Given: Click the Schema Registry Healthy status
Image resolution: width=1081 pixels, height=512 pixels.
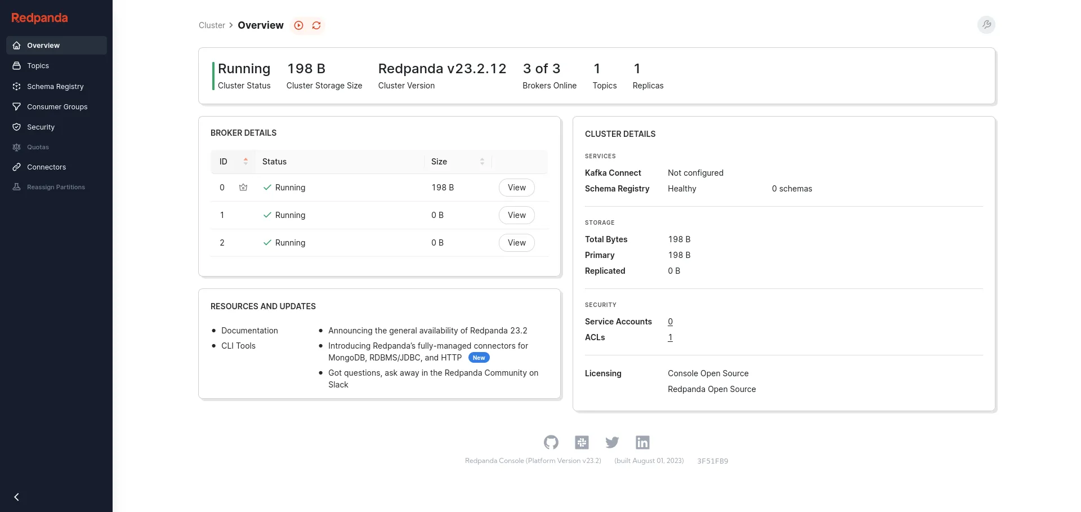Looking at the screenshot, I should click(682, 189).
